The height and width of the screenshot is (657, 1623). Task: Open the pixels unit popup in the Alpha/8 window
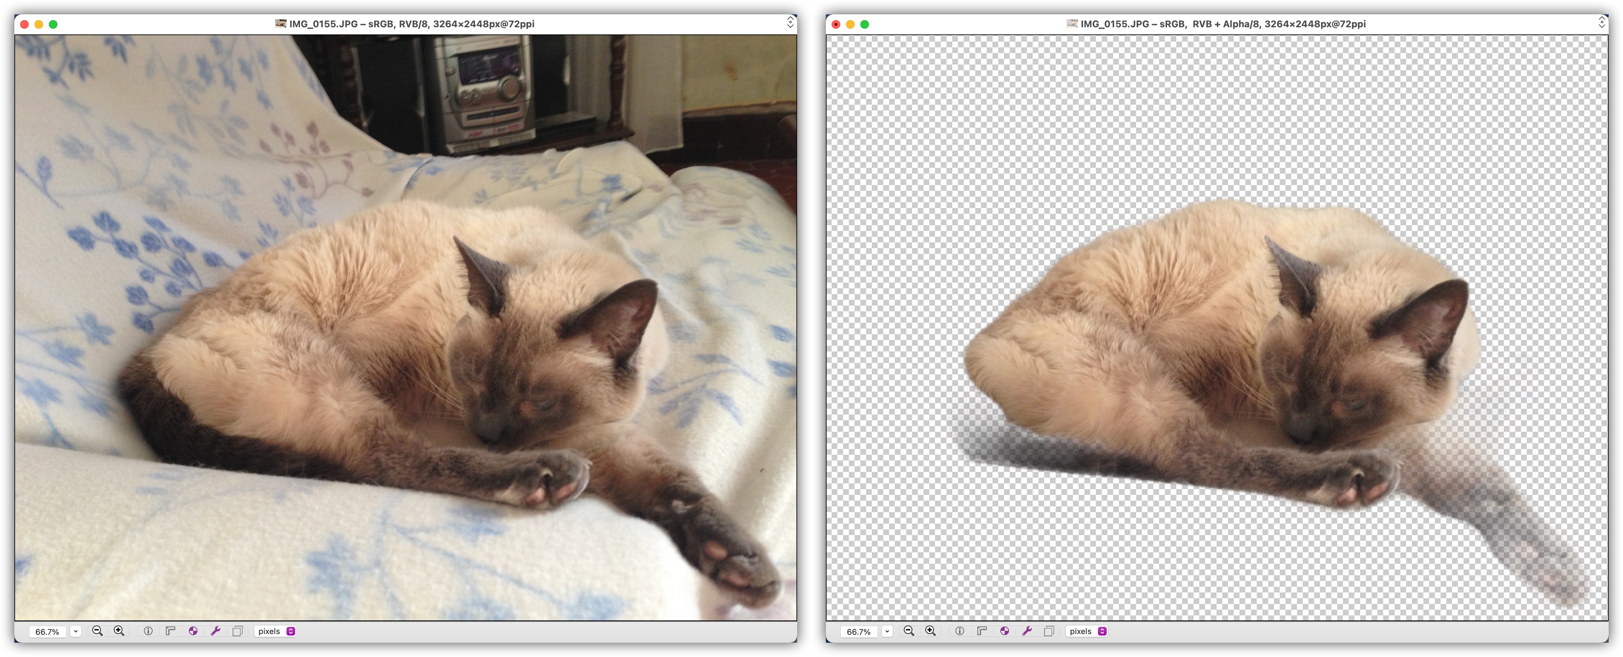click(x=1087, y=631)
